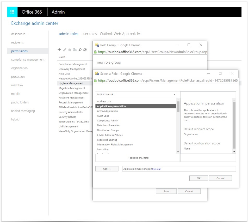Viewport: 248px width, 222px height.
Task: Click Cancel in new role group window
Action: (x=189, y=191)
